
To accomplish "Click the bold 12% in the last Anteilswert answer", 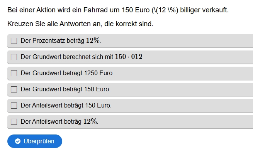I will 90,121.
